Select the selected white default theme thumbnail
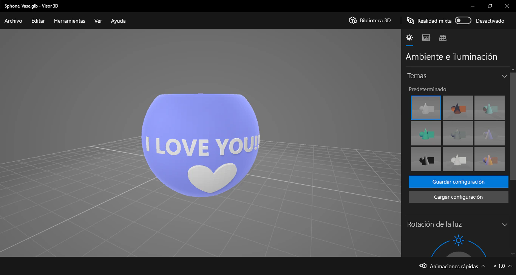 [x=426, y=108]
